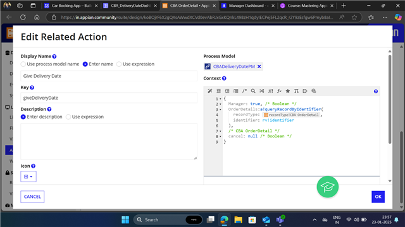
Task: Open the green graduation cap tutorial button
Action: pos(328,187)
